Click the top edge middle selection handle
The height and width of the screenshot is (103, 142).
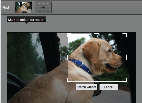click(97, 33)
